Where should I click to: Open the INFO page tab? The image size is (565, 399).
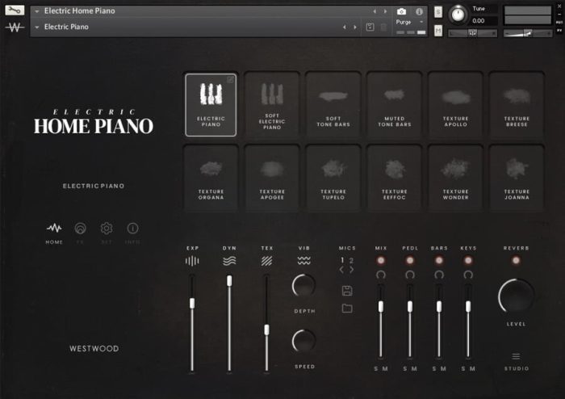click(x=132, y=233)
